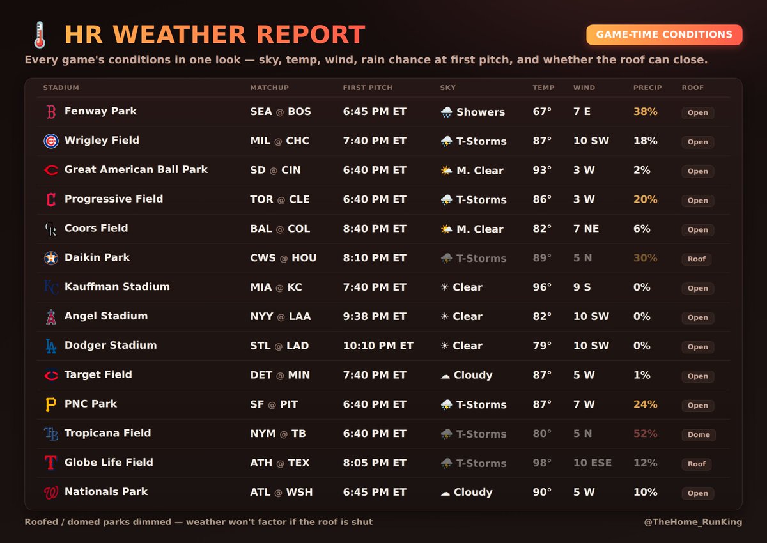767x543 pixels.
Task: Click the BAL @ COL matchup
Action: [280, 229]
